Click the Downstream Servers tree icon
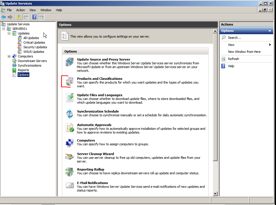The width and height of the screenshot is (276, 205). 14,61
